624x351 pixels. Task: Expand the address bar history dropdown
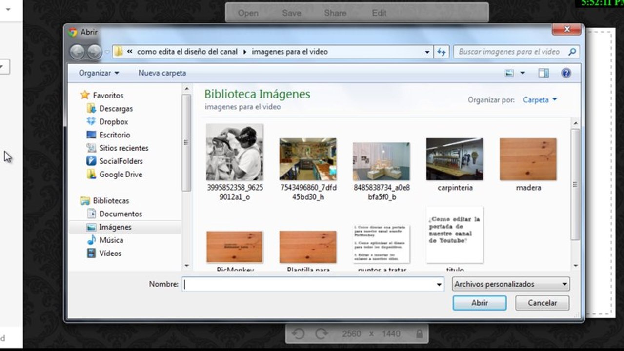pos(427,52)
